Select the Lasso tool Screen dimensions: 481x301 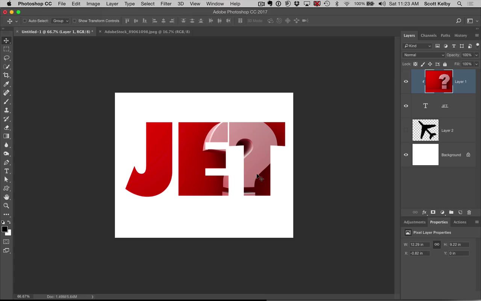[6, 58]
